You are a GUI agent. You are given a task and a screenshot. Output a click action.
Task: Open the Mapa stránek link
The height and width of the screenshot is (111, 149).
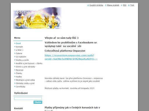[x=113, y=5]
